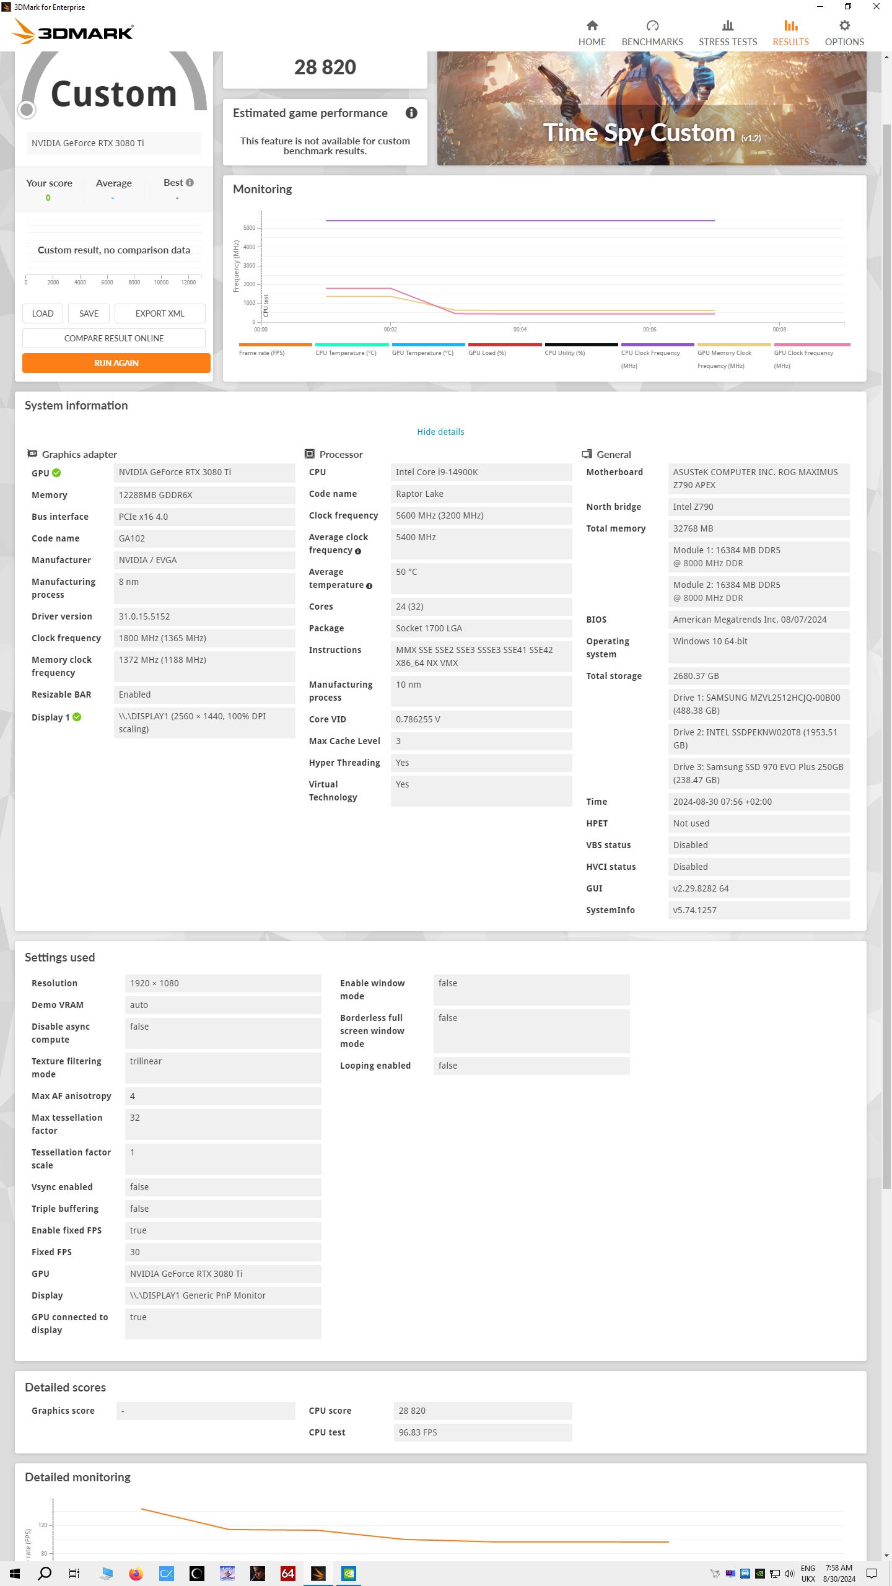The image size is (892, 1586).
Task: Click the green check icon beside GPU
Action: click(56, 473)
